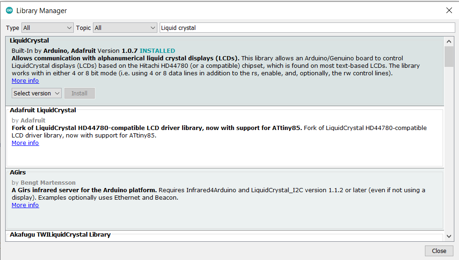Screen dimensions: 459x260
Task: Click the Library Manager title bar text
Action: [42, 10]
